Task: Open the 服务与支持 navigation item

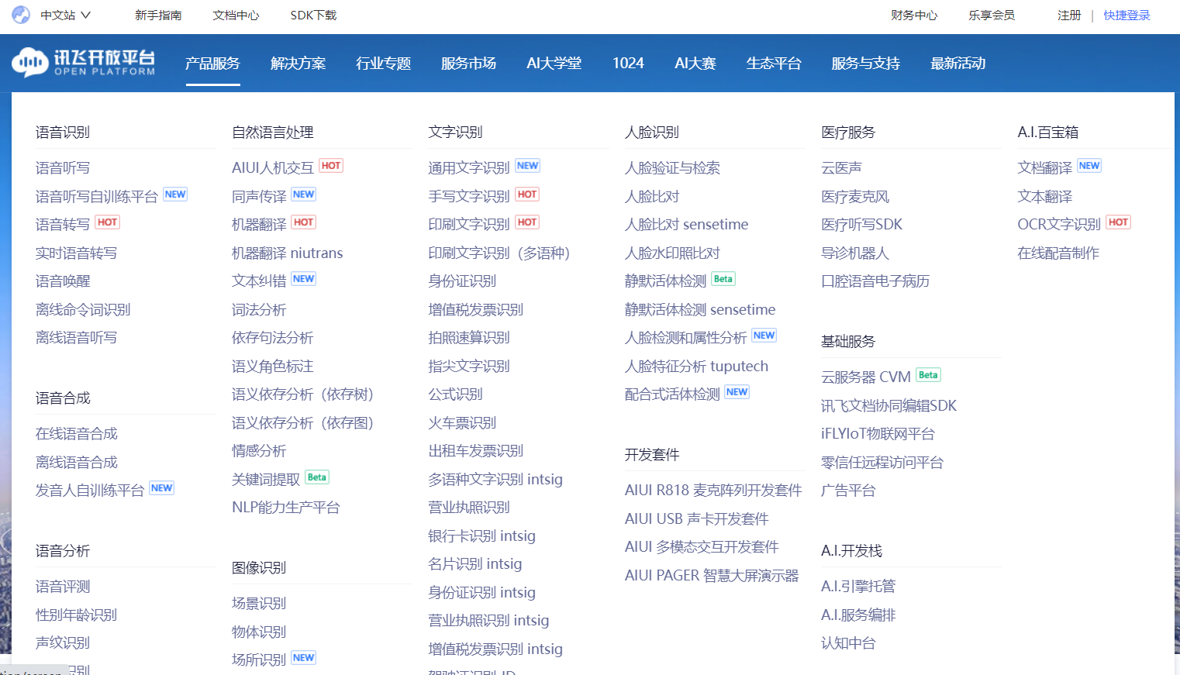Action: tap(865, 63)
